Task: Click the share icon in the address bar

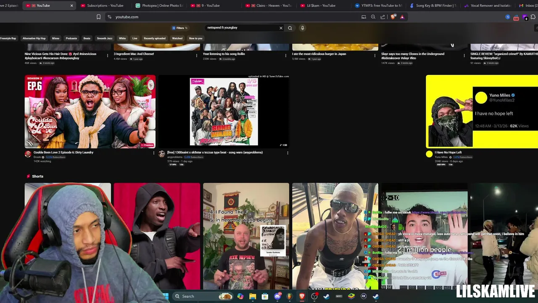Action: 383,17
